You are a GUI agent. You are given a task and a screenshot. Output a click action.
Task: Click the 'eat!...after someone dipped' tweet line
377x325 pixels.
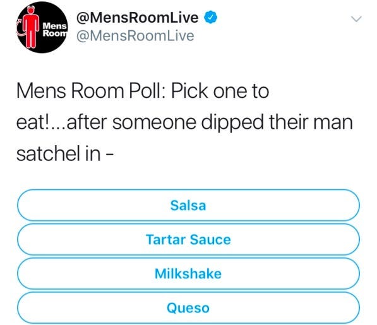(x=184, y=122)
